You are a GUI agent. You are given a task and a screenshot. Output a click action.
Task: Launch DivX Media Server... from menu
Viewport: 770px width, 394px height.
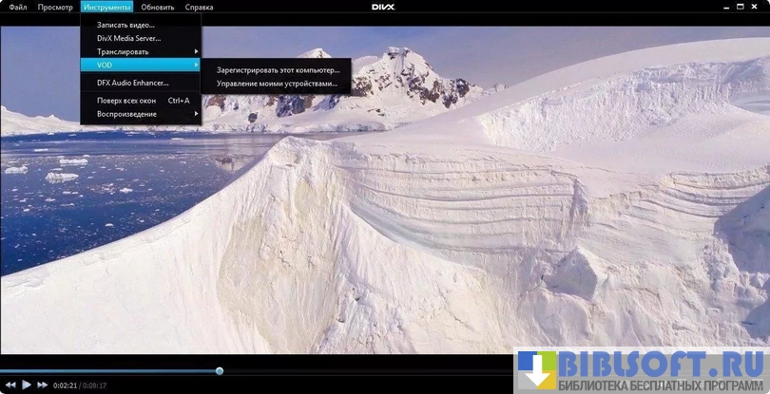click(128, 38)
